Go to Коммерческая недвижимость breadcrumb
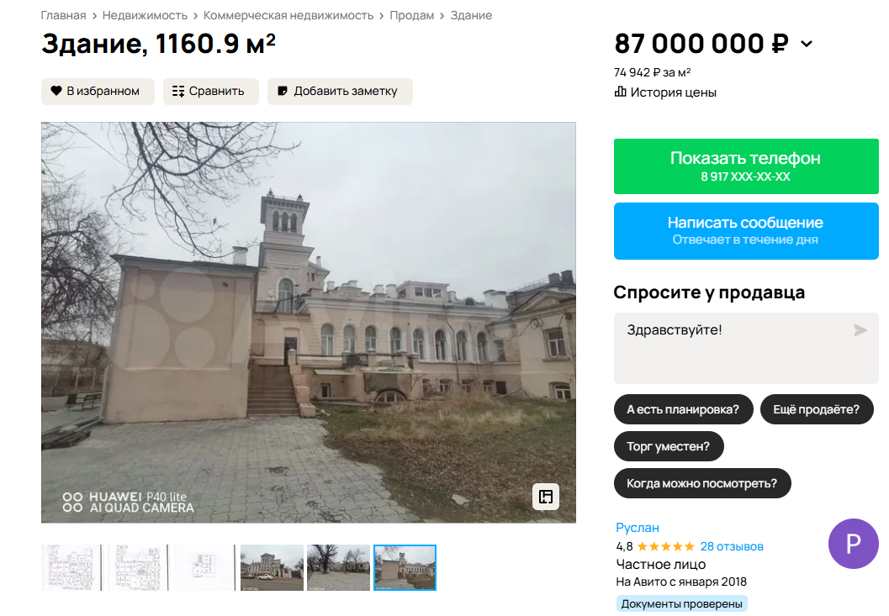 pyautogui.click(x=288, y=15)
